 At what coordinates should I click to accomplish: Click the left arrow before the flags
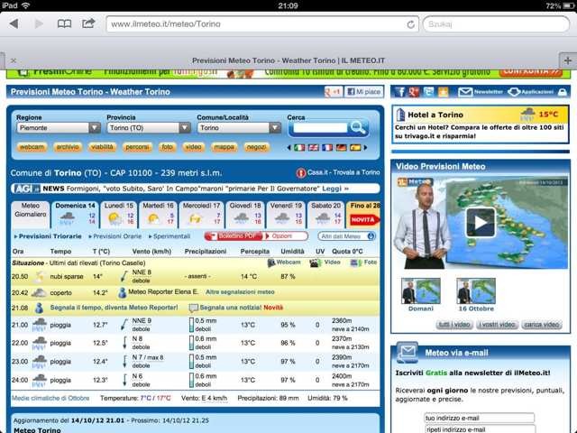point(288,148)
